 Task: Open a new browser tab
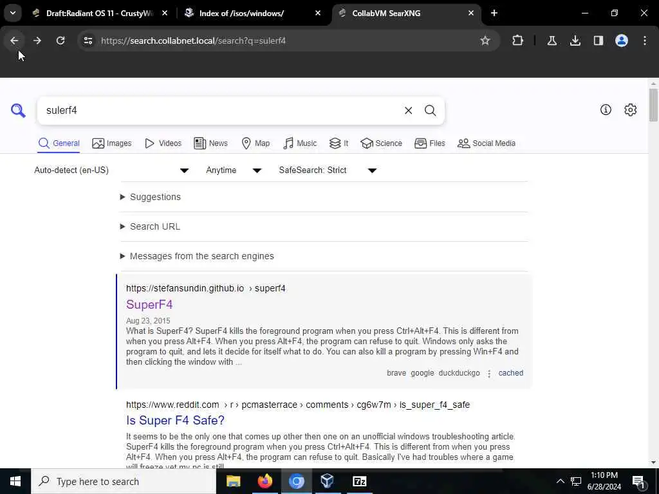(494, 13)
